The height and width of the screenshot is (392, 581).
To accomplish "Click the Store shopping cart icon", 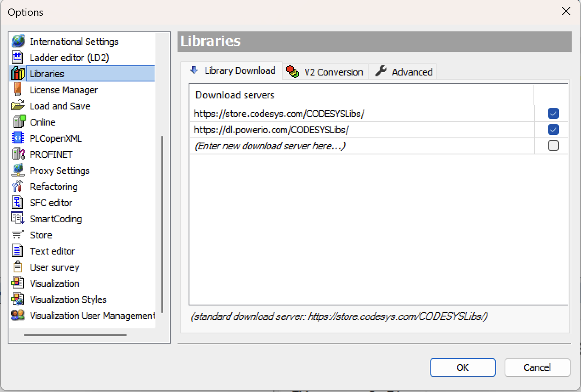I will coord(18,235).
